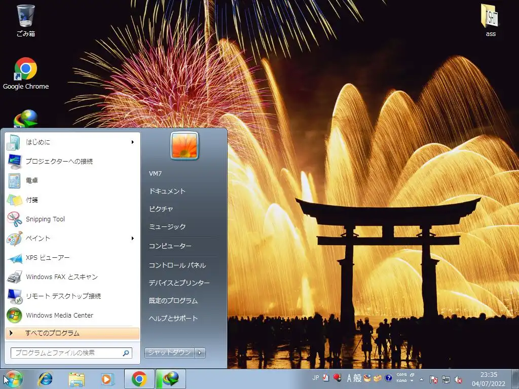Open コントロール パネル from the start menu
The width and height of the screenshot is (519, 389).
click(x=177, y=265)
